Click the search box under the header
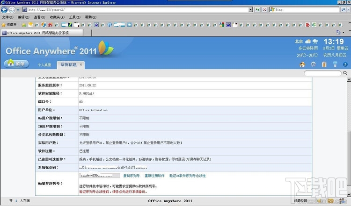The width and height of the screenshot is (351, 206). 322,73
